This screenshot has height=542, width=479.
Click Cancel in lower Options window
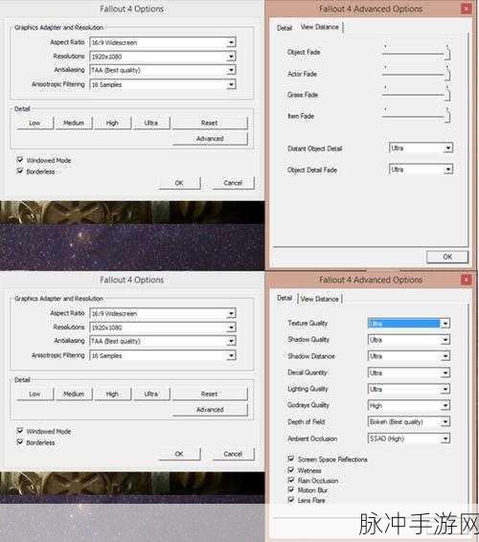[x=233, y=454]
